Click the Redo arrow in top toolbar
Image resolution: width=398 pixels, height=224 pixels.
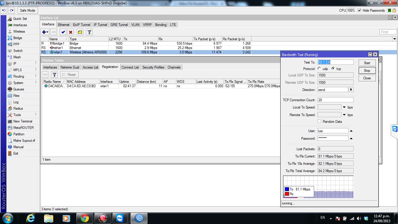click(12, 10)
